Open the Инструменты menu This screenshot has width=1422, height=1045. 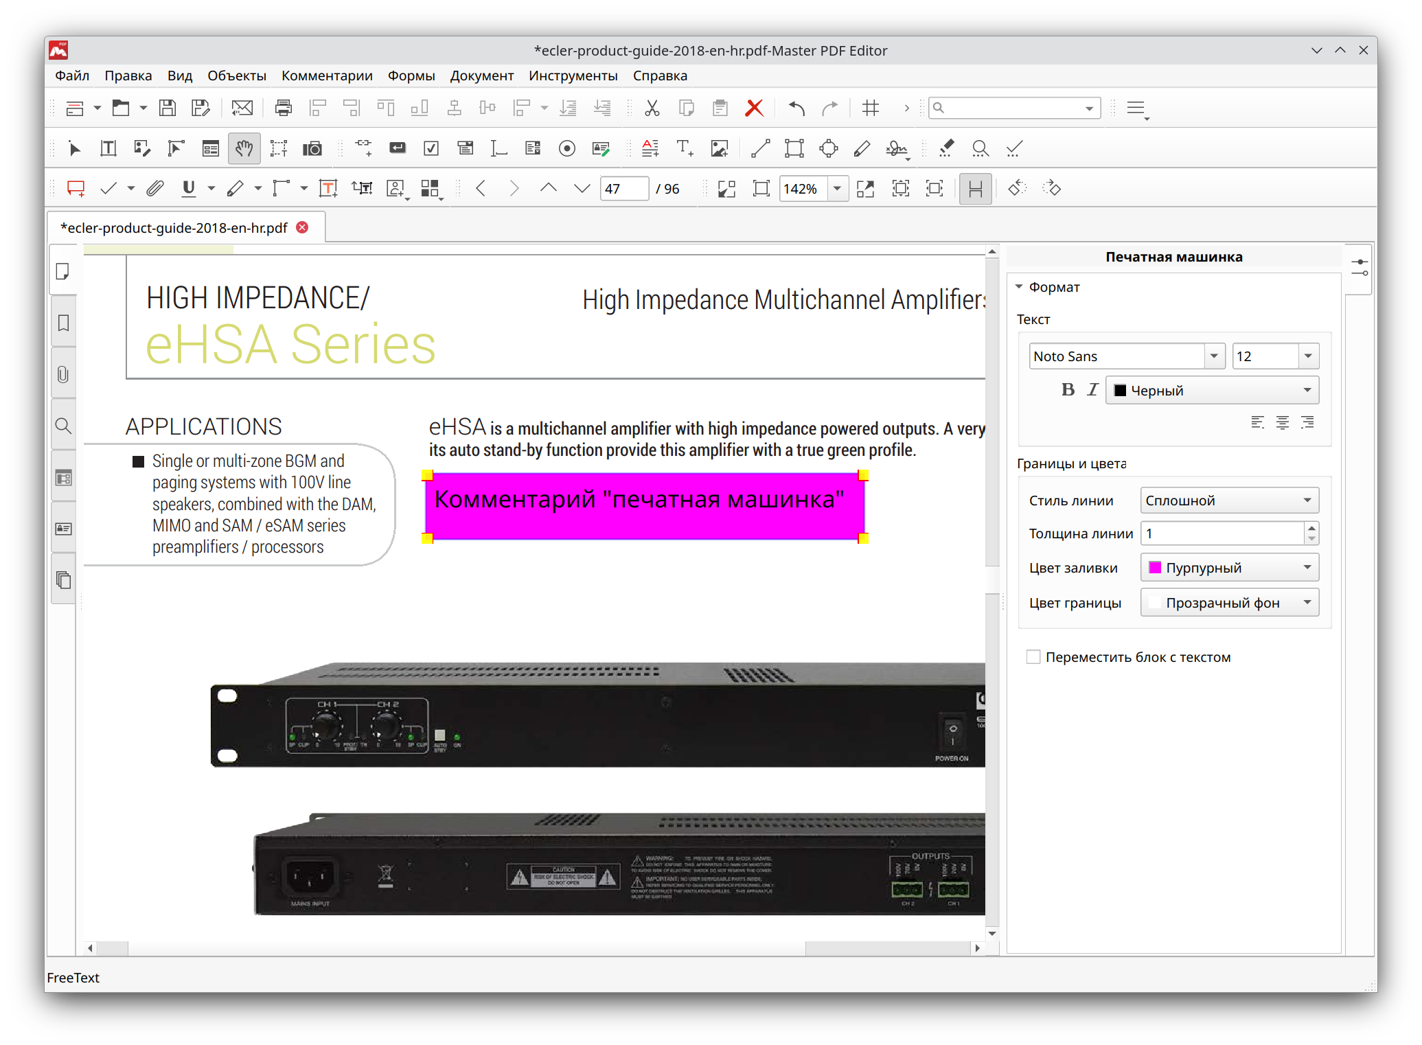point(573,76)
